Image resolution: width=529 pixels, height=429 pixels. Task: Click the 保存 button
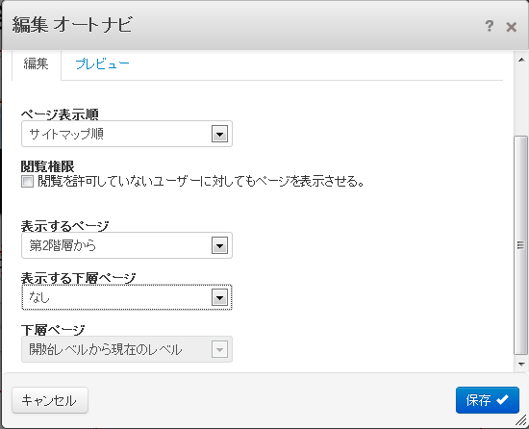pyautogui.click(x=488, y=400)
